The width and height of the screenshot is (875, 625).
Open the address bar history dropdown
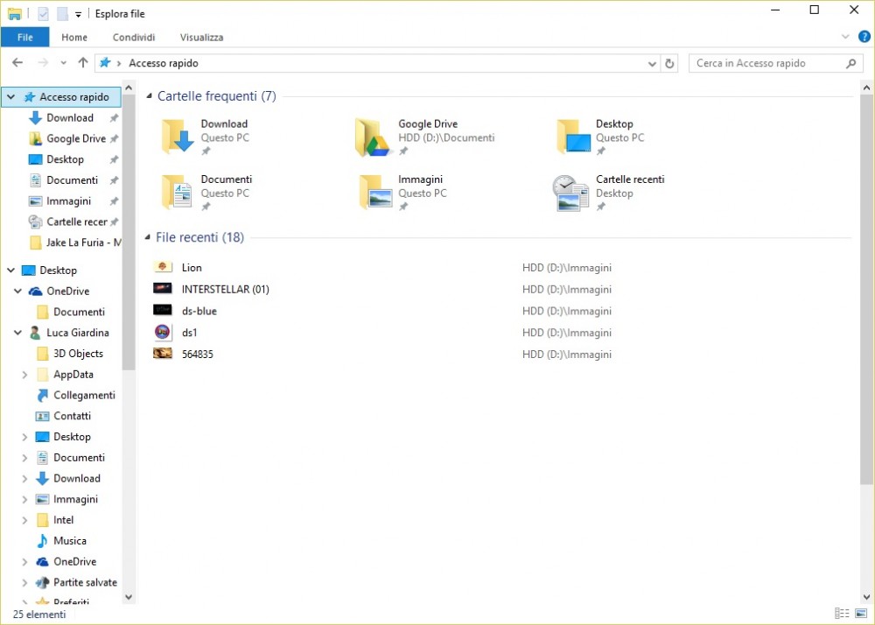click(x=652, y=64)
